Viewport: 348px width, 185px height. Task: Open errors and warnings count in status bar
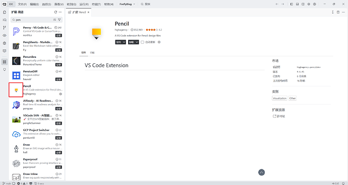(x=22, y=183)
